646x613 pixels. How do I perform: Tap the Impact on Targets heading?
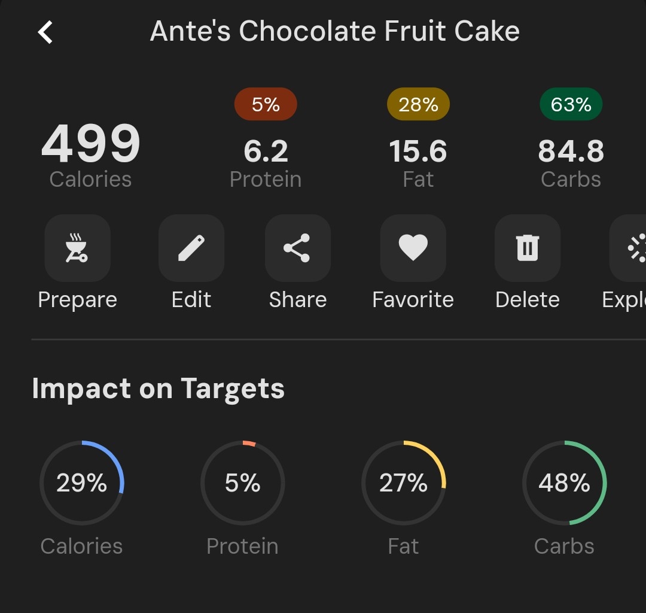pyautogui.click(x=158, y=389)
